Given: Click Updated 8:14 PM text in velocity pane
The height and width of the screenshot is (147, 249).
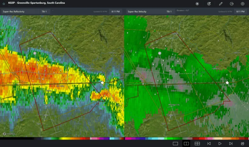Looking at the screenshot, I should (x=225, y=11).
